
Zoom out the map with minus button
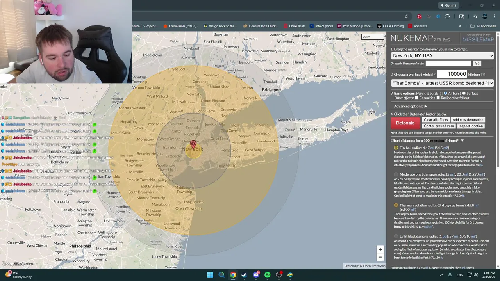coord(380,257)
